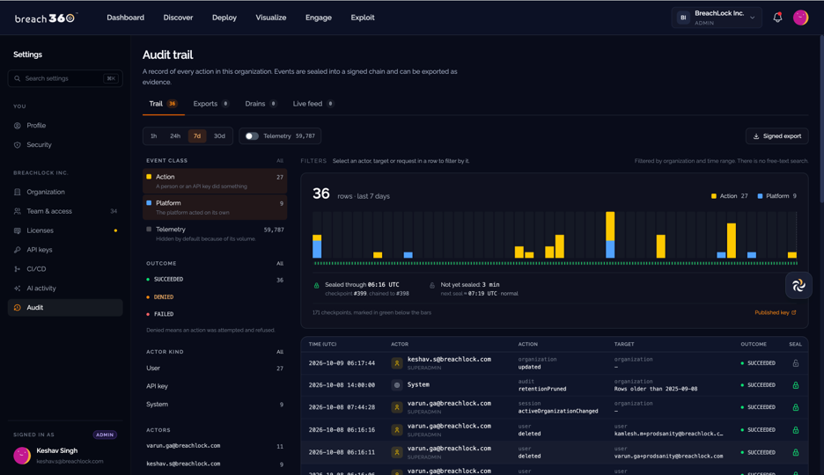Viewport: 824px width, 475px height.
Task: Click the seal lock on retentionPruned row
Action: (x=796, y=384)
